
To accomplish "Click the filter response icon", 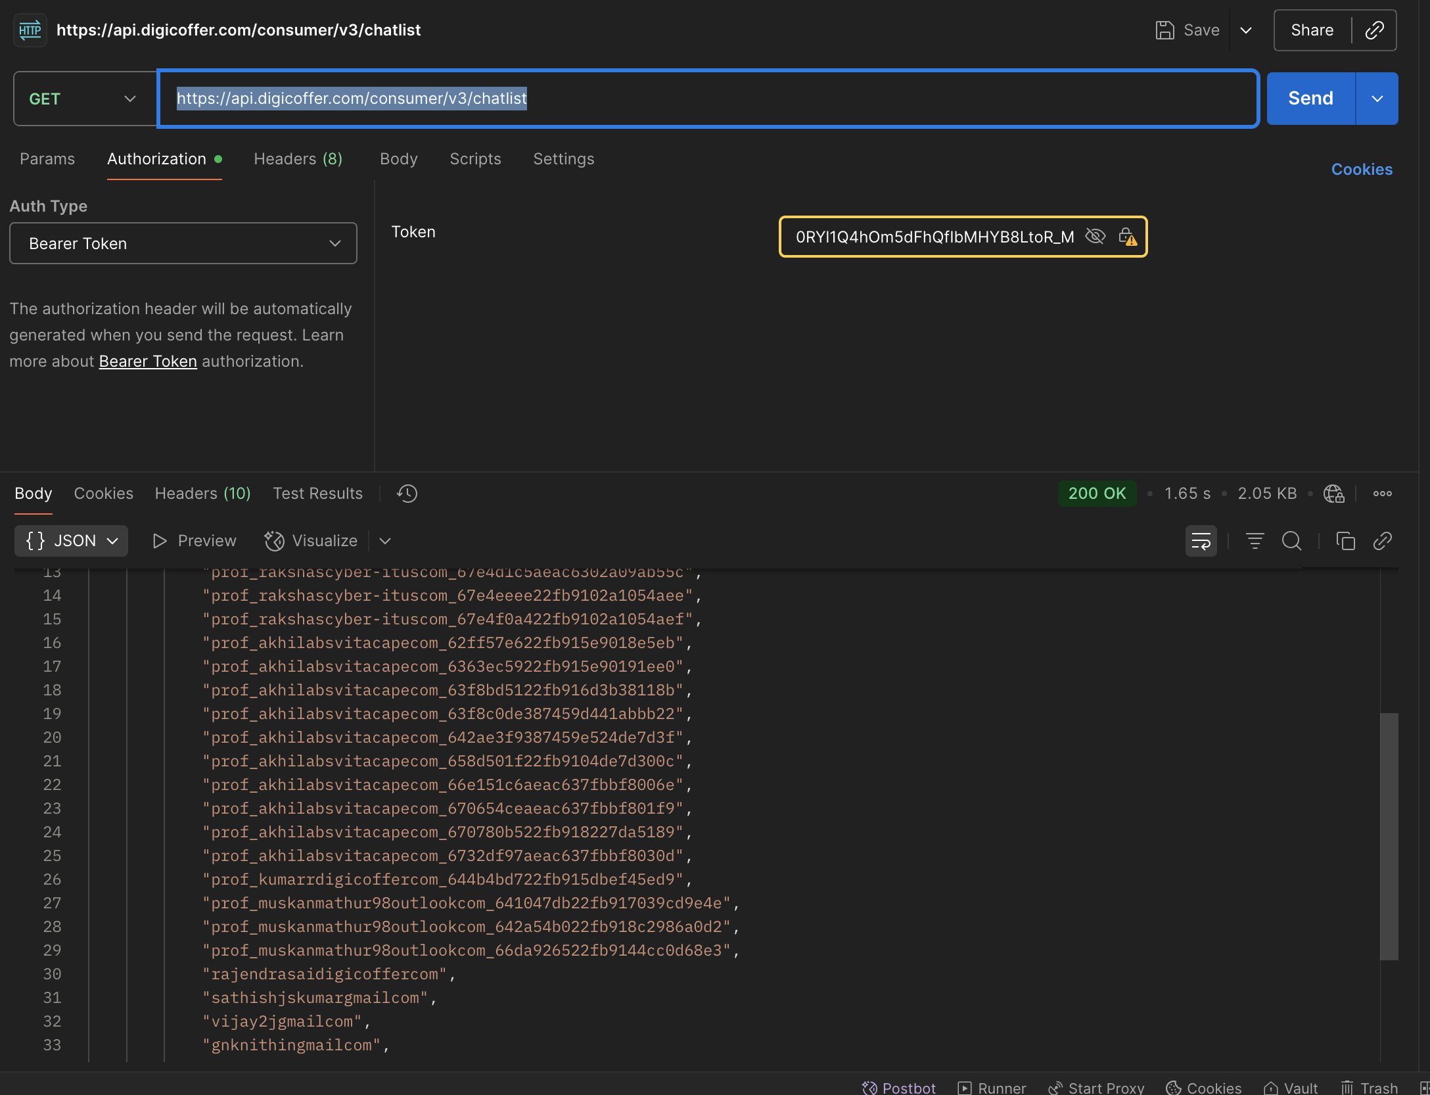I will pos(1255,541).
